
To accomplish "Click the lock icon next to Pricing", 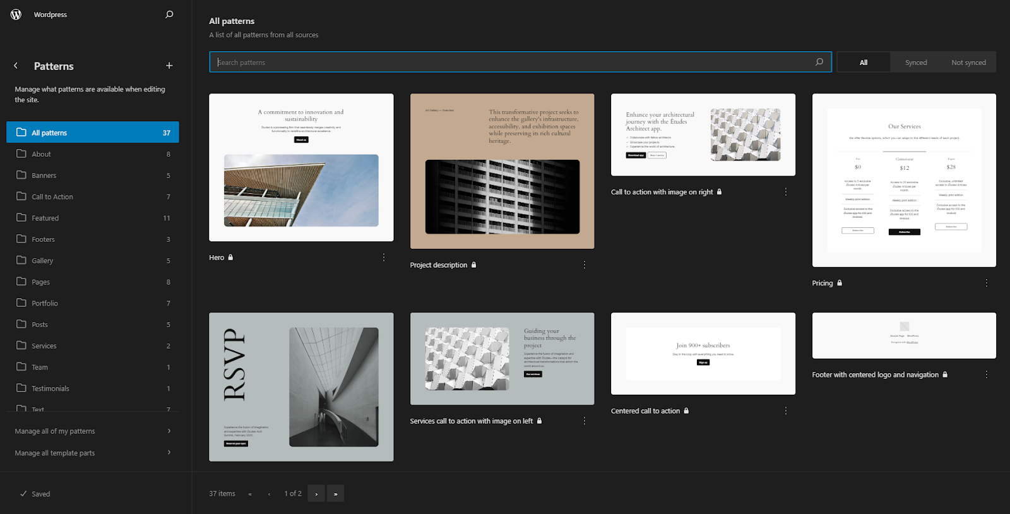I will (x=840, y=283).
